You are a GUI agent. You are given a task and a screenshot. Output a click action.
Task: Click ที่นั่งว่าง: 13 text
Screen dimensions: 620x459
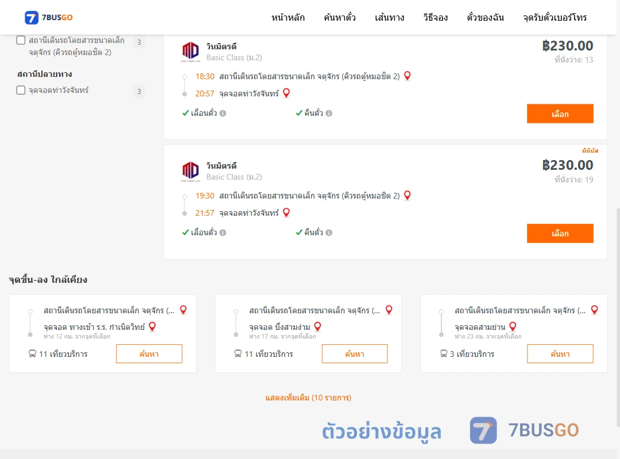click(573, 60)
